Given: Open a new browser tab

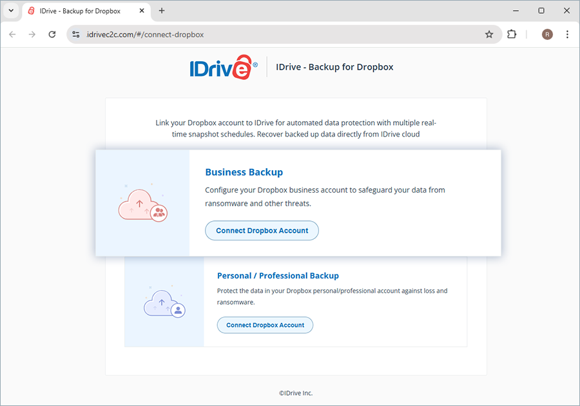Looking at the screenshot, I should [162, 11].
